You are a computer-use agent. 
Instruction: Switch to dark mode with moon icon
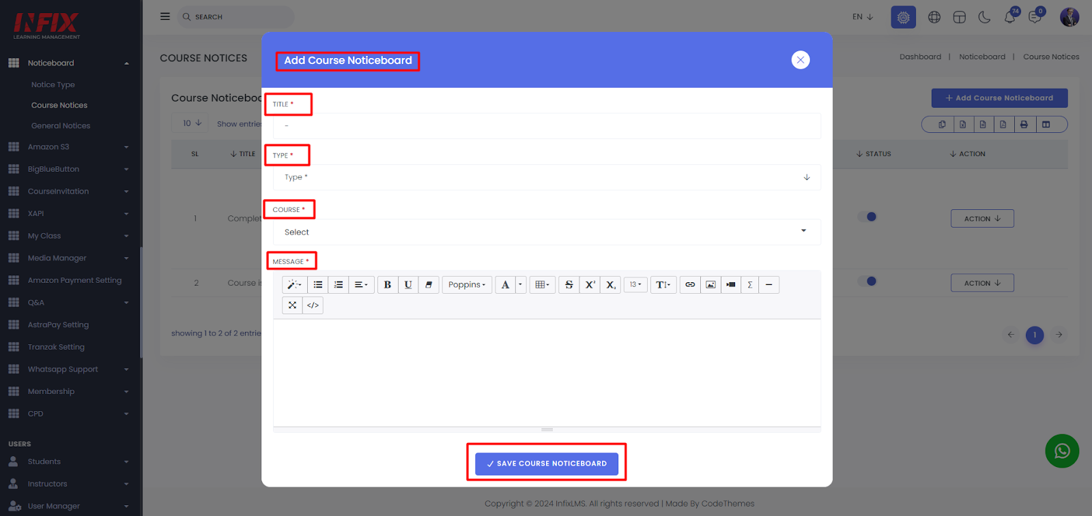[984, 17]
